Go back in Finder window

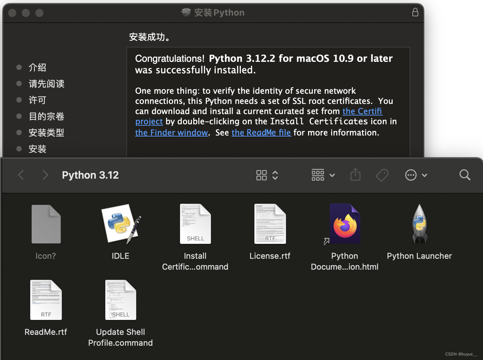coord(21,175)
